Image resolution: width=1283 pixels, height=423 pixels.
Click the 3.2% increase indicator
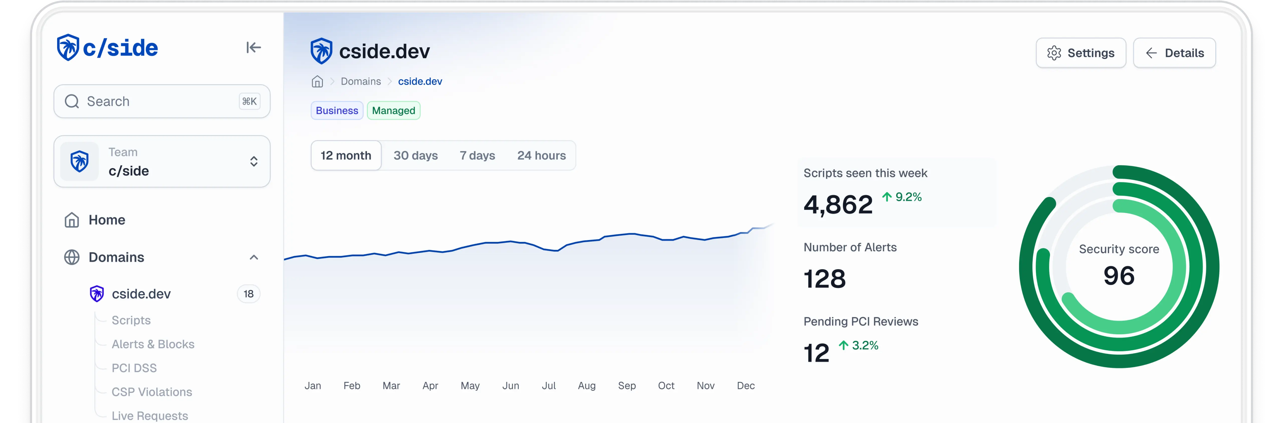[858, 345]
